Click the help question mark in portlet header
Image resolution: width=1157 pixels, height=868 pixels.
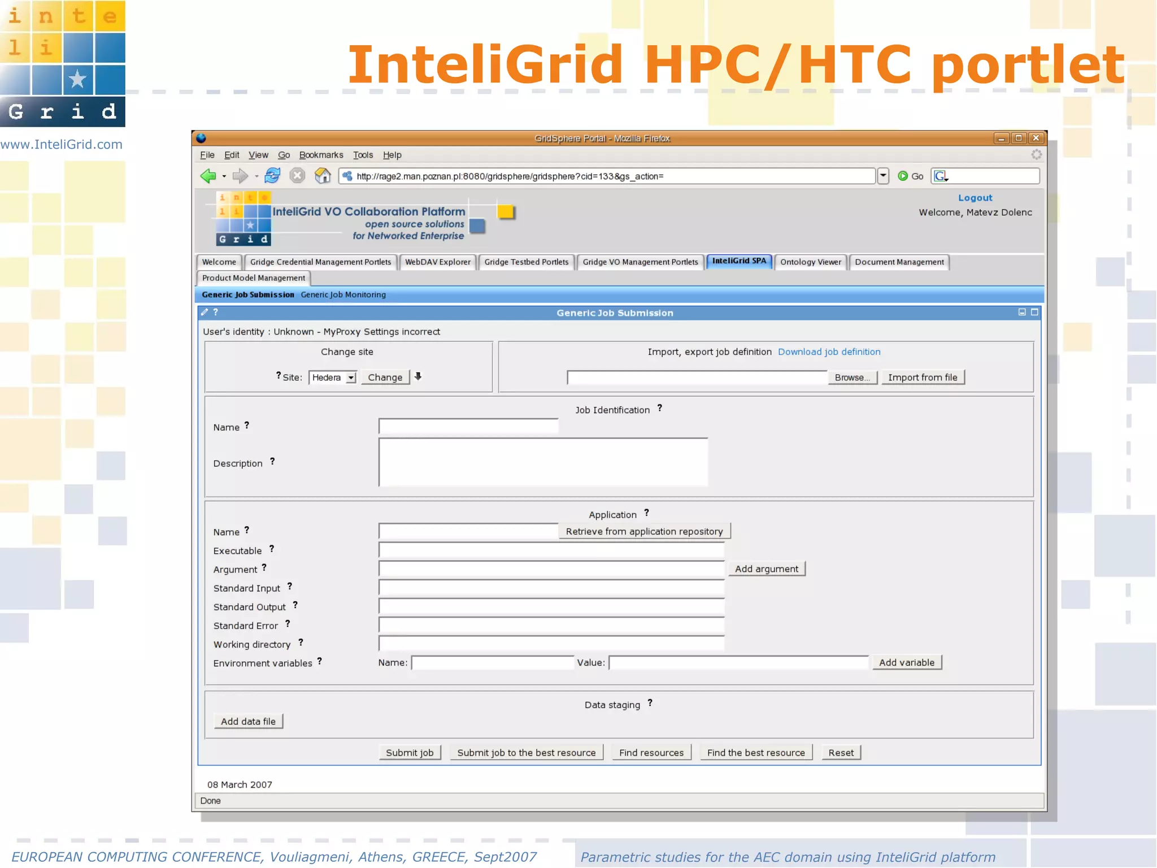[x=215, y=312]
